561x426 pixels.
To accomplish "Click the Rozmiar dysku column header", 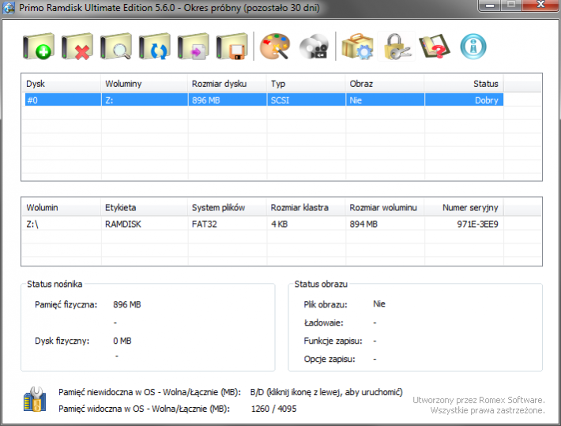I will tap(228, 84).
